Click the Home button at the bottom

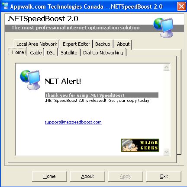pos(49,176)
